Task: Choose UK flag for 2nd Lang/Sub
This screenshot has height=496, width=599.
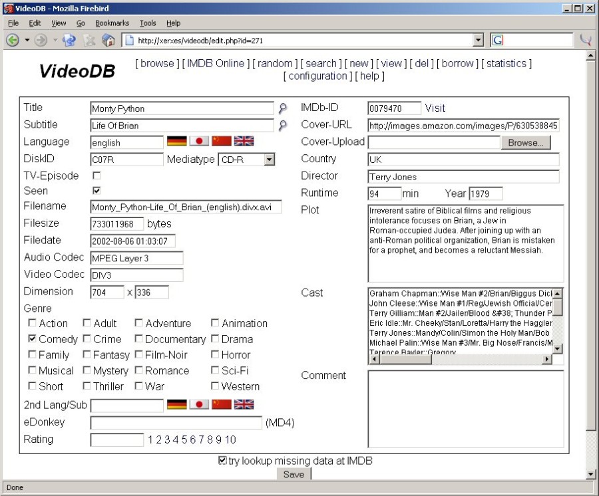Action: pyautogui.click(x=244, y=404)
